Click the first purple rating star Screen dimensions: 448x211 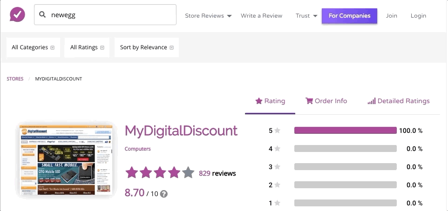[x=131, y=172]
